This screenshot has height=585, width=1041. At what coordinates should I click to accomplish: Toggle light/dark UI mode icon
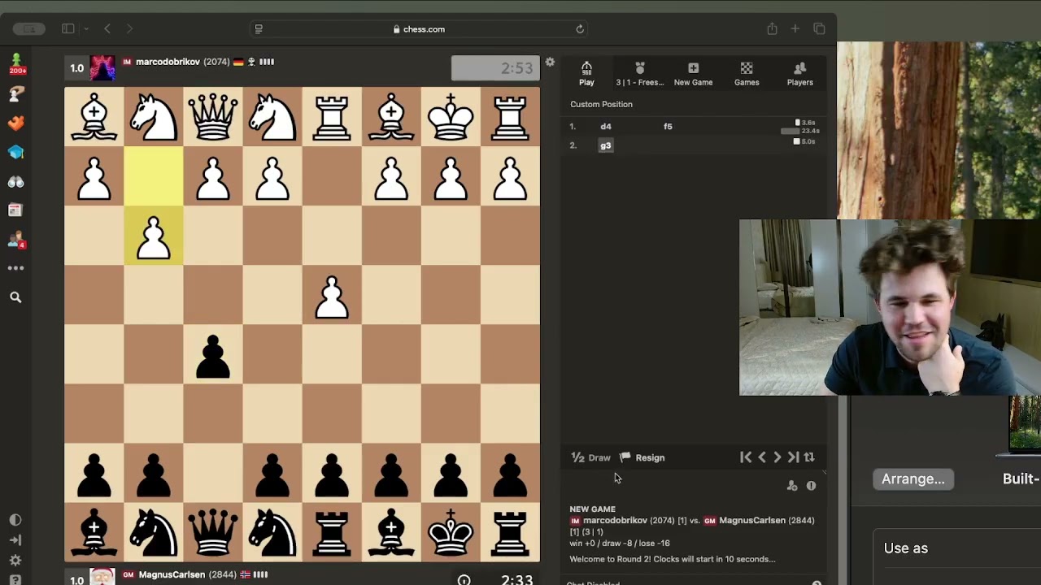click(x=15, y=520)
